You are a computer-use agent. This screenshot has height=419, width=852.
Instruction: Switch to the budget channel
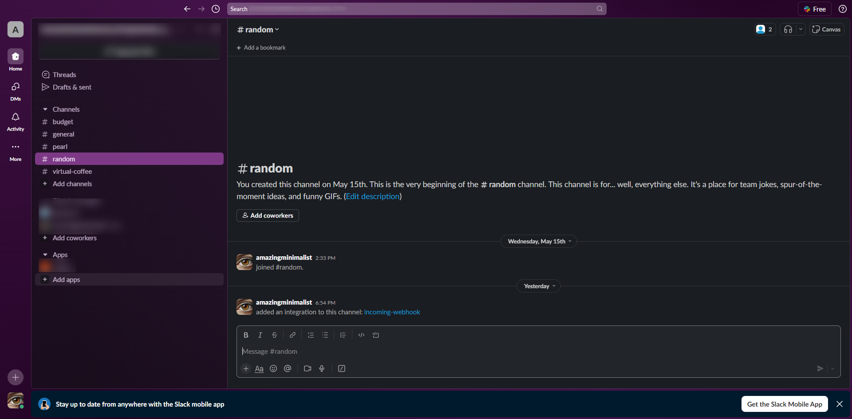pos(129,121)
